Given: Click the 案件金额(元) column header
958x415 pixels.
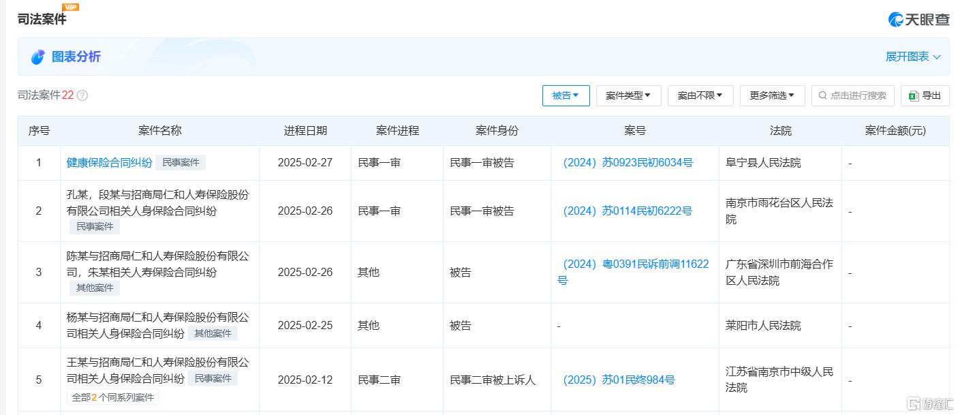Looking at the screenshot, I should [895, 131].
